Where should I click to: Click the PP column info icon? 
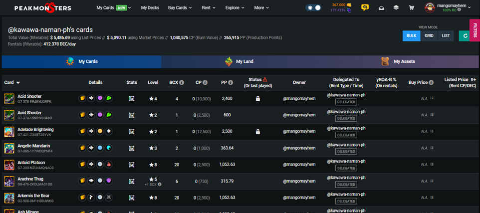coord(231,83)
